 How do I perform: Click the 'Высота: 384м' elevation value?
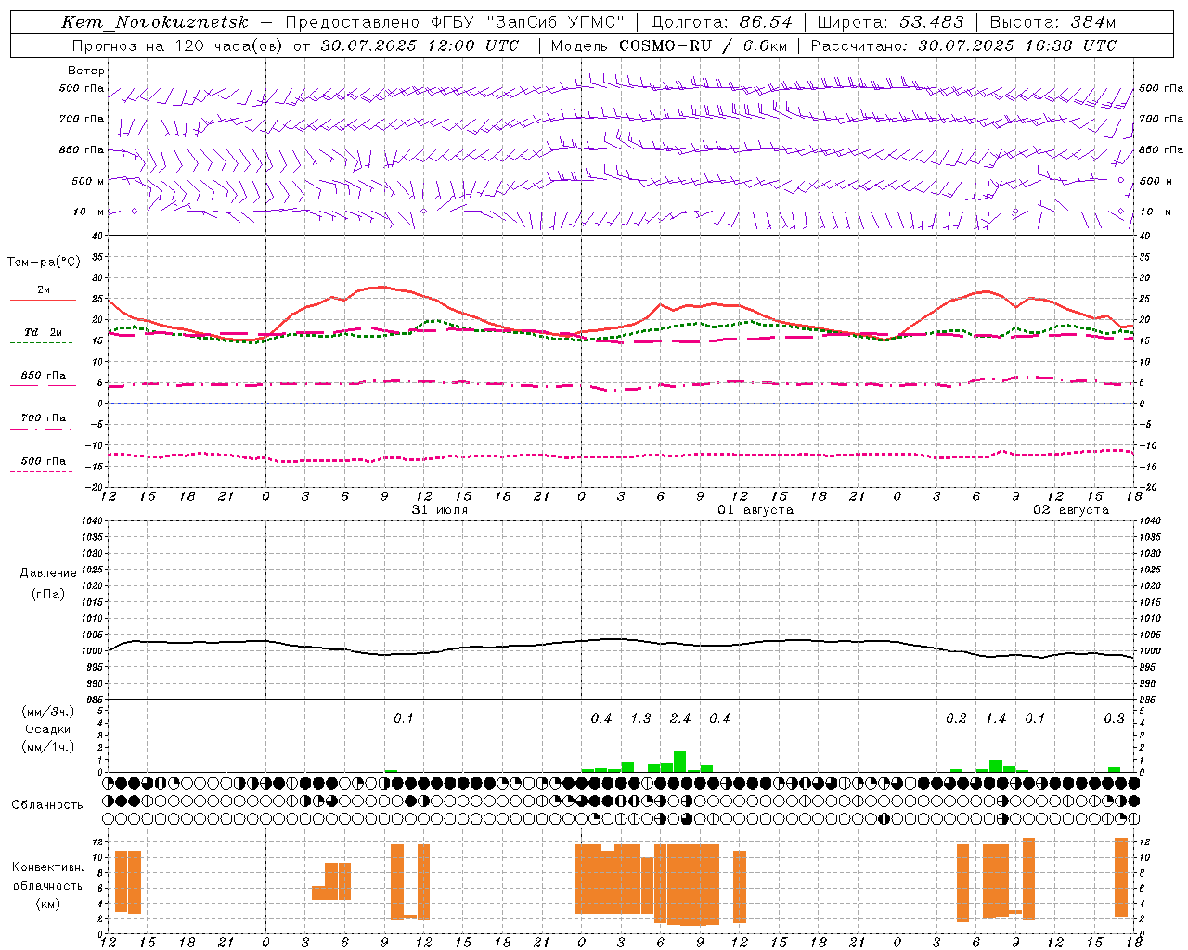(x=1052, y=22)
